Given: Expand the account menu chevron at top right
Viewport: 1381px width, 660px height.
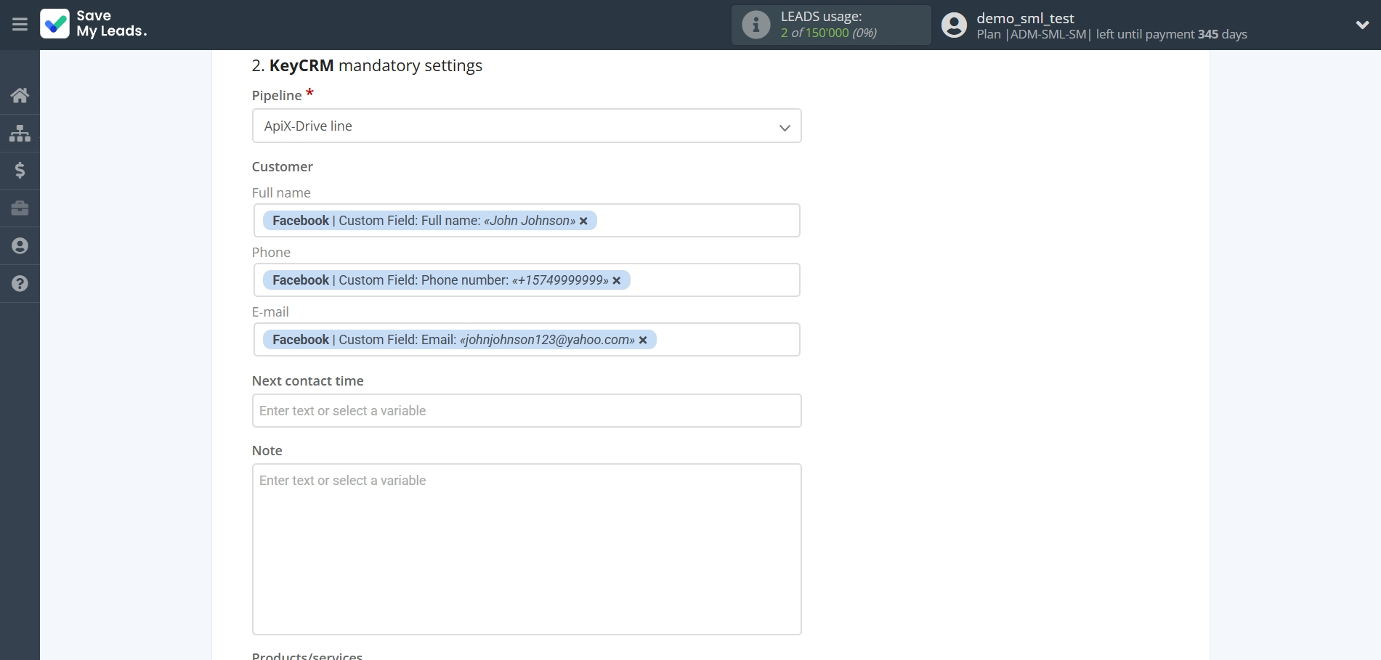Looking at the screenshot, I should tap(1362, 24).
